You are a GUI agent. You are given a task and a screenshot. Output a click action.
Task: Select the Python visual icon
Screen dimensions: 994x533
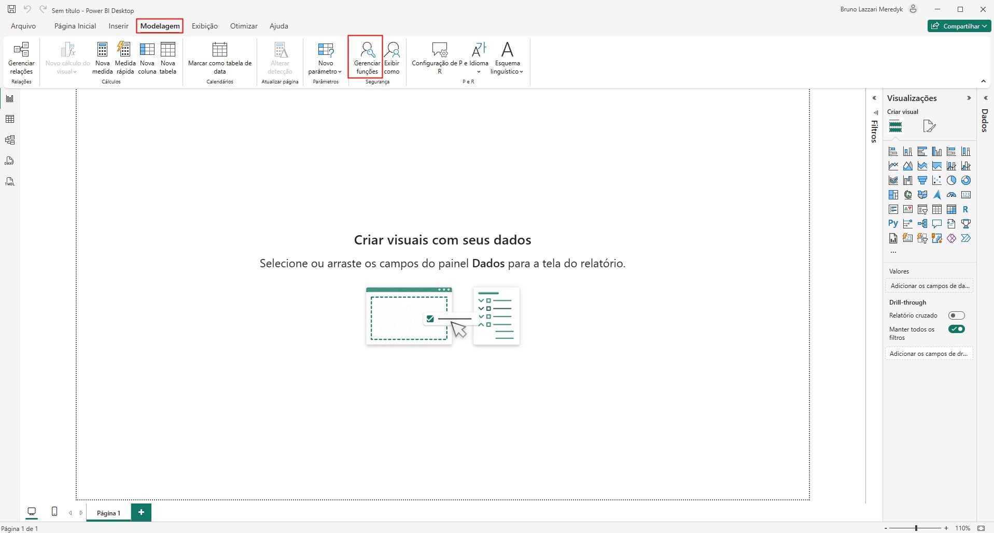pyautogui.click(x=893, y=224)
